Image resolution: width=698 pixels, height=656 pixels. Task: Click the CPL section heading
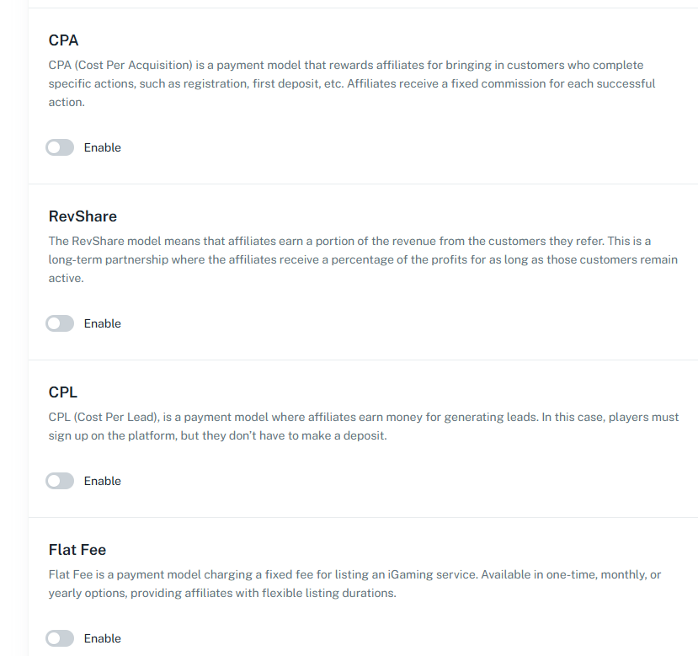[63, 392]
